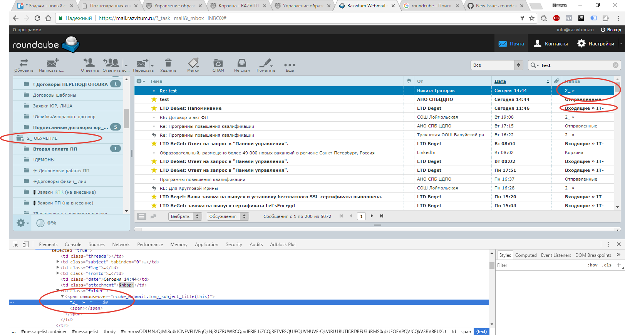Switch to Sources tab in DevTools
Image resolution: width=625 pixels, height=335 pixels.
[97, 244]
